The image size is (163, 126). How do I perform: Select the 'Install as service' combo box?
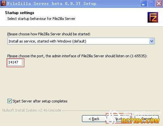tap(81, 41)
